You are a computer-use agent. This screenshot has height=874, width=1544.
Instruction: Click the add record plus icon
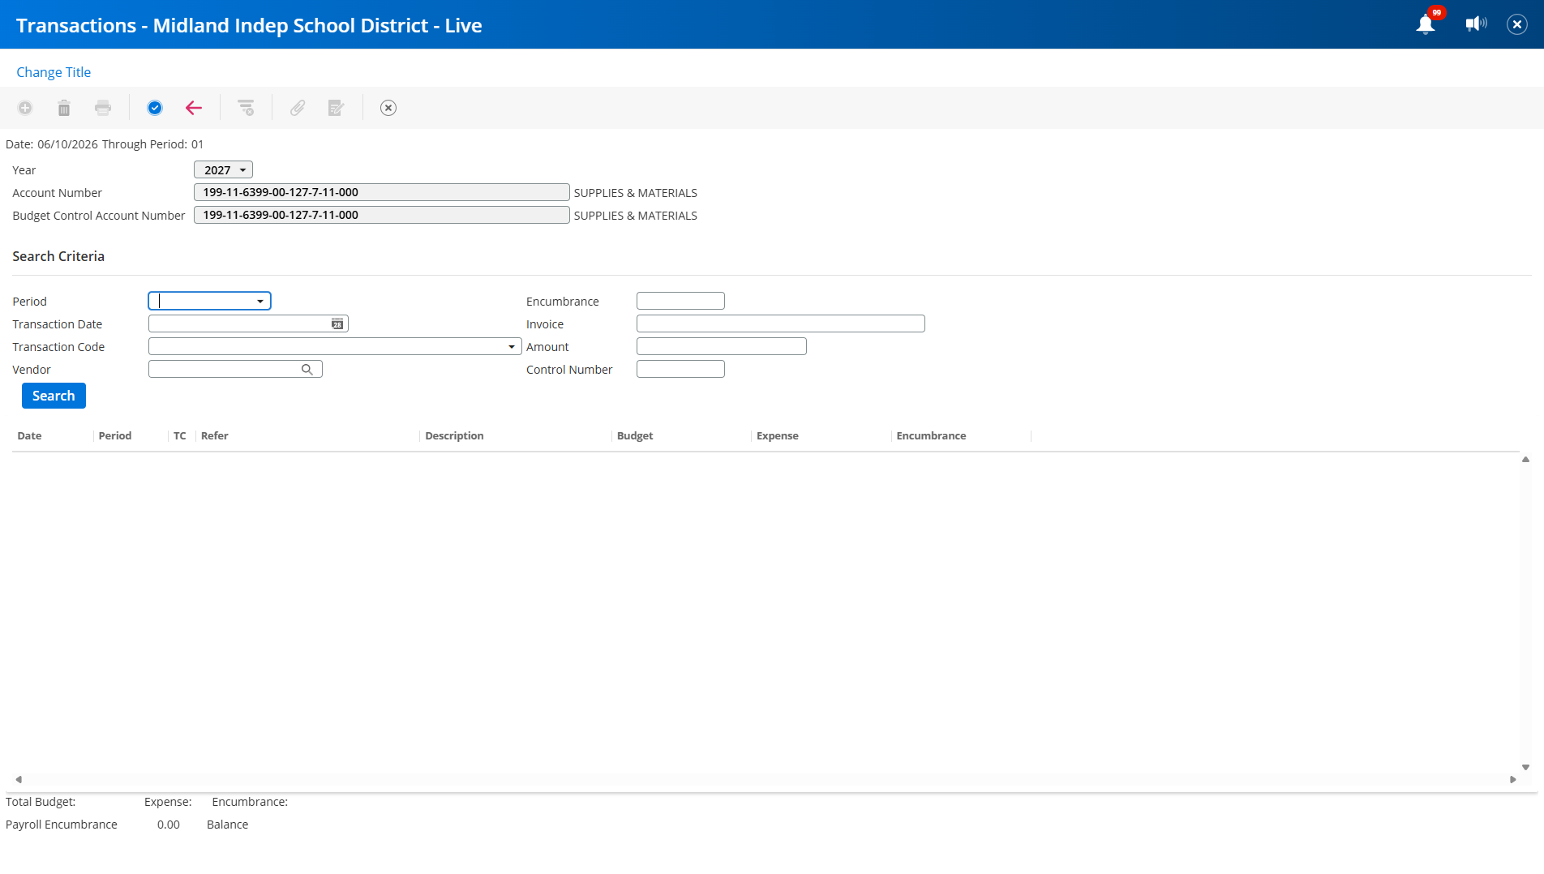tap(25, 108)
